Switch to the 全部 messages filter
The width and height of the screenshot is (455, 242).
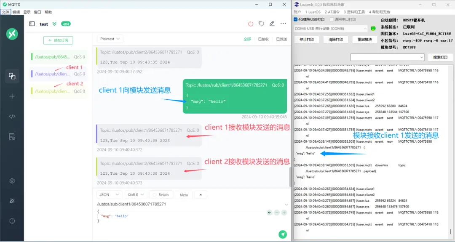pyautogui.click(x=247, y=39)
